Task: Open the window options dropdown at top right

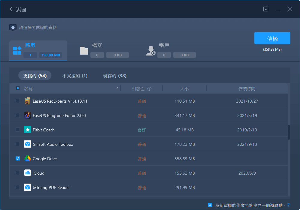Action: tap(265, 9)
